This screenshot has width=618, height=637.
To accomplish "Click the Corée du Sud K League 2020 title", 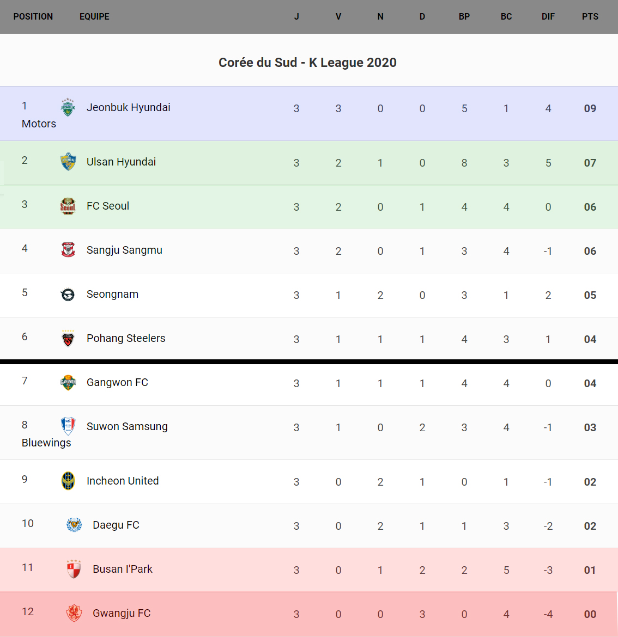I will (x=307, y=63).
